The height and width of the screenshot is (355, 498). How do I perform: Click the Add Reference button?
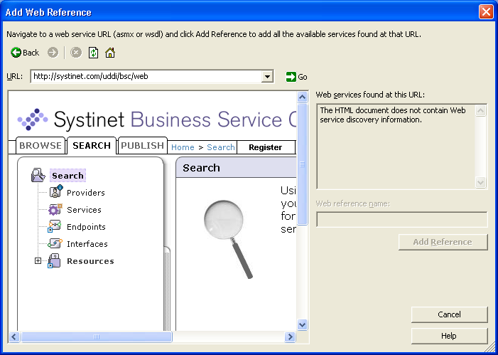443,242
